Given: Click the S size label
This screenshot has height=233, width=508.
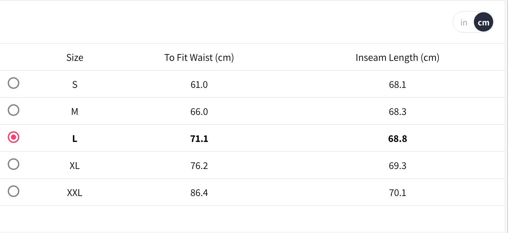Looking at the screenshot, I should point(75,85).
